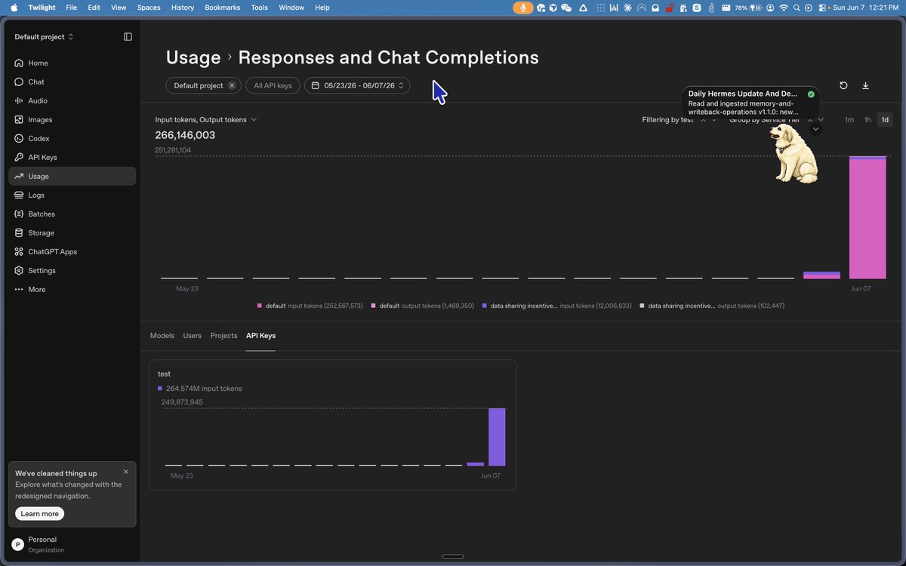Screen dimensions: 906x566
Task: Click the 264.574M input tokens label
Action: click(x=204, y=389)
